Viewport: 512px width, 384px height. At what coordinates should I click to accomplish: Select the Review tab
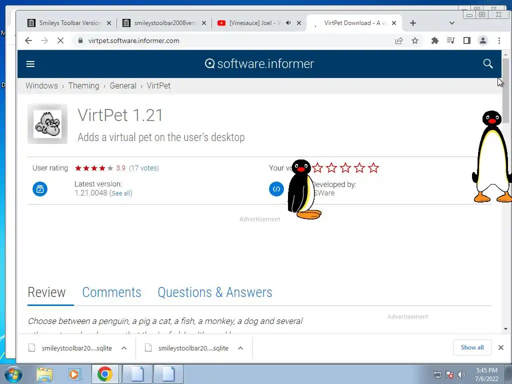[46, 292]
